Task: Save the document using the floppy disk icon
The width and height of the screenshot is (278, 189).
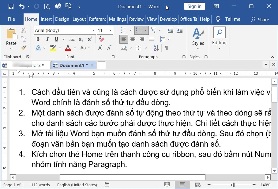Action: pyautogui.click(x=11, y=6)
